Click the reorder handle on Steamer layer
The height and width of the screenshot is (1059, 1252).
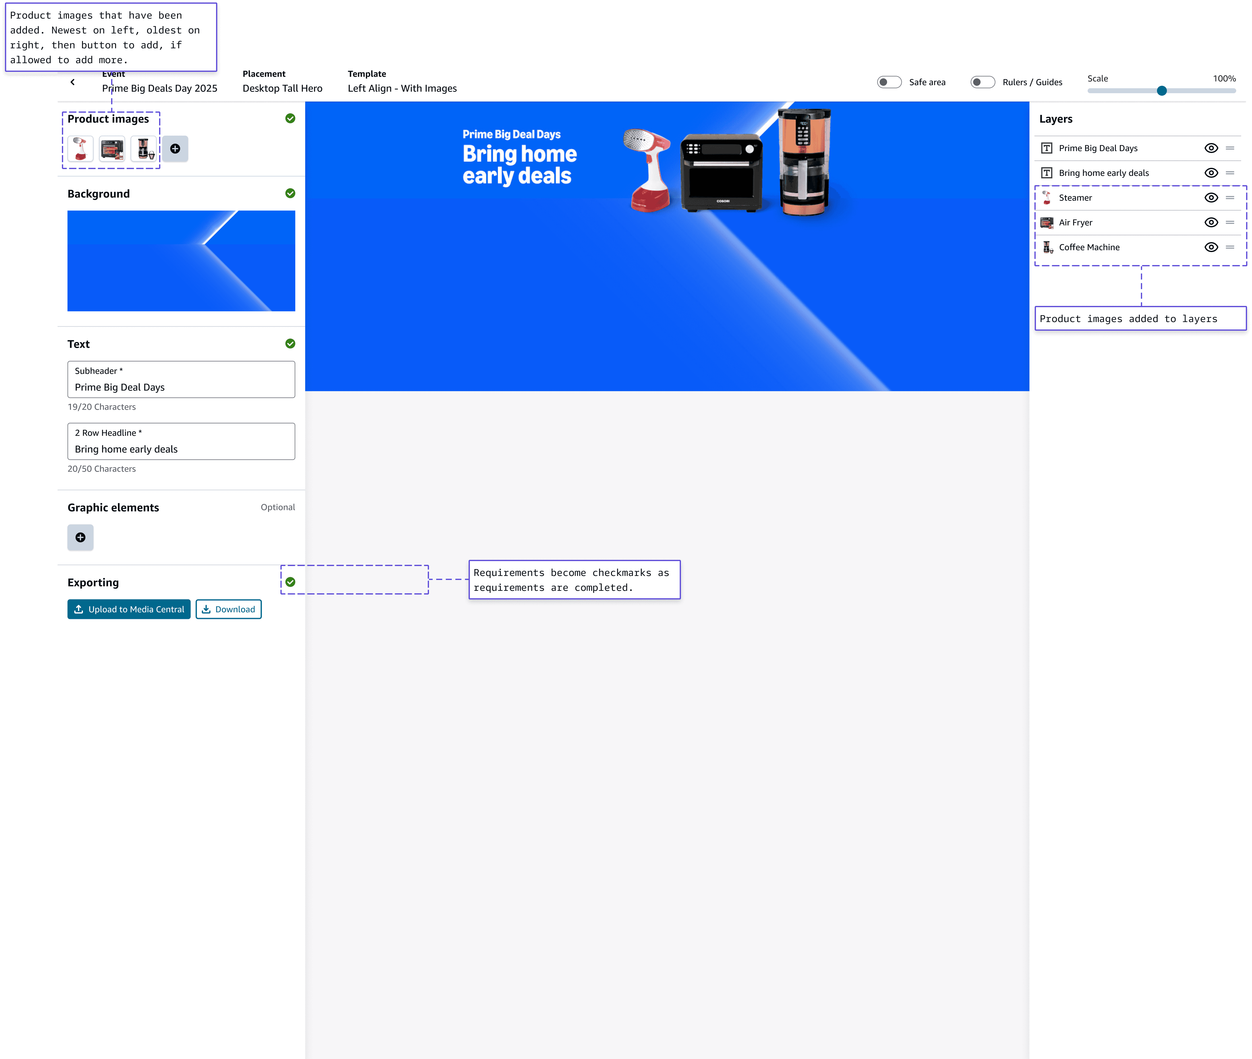[x=1230, y=198]
